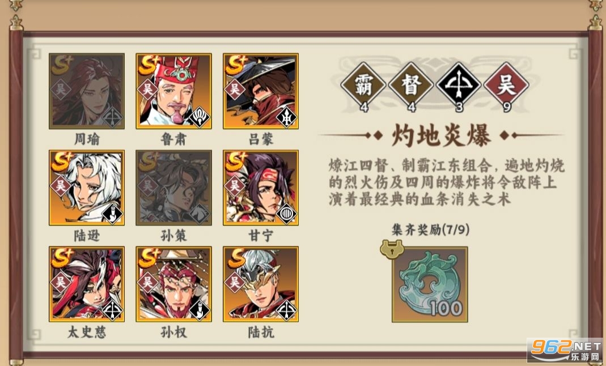Viewport: 606px width, 366px height.
Task: Tap the 督 bond diamond icon
Action: [x=411, y=86]
